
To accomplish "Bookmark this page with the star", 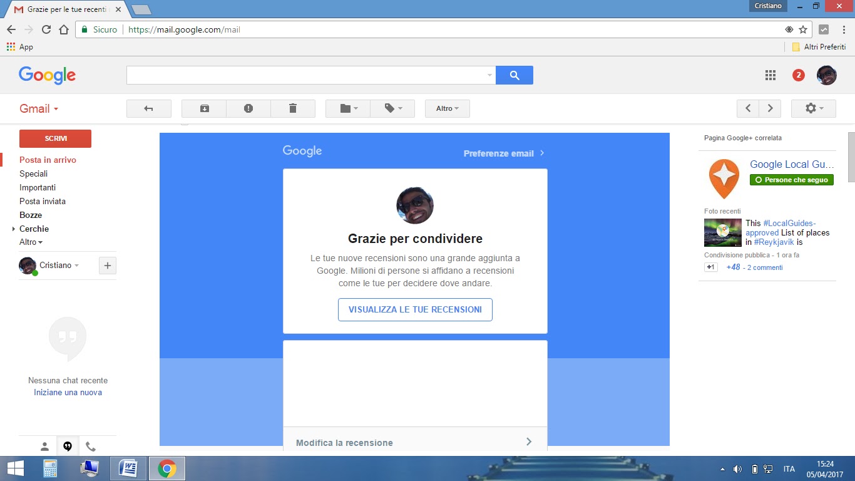I will (803, 29).
